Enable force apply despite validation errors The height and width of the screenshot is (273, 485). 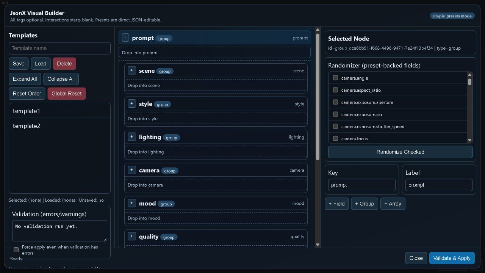click(16, 249)
